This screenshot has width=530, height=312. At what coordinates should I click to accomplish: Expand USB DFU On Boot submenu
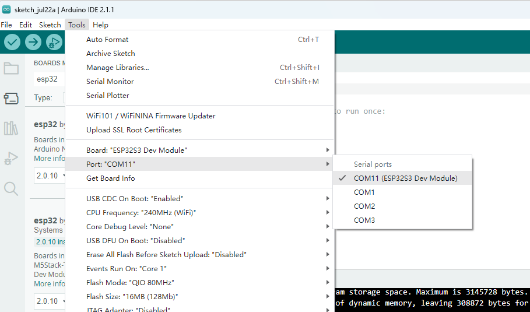click(200, 240)
